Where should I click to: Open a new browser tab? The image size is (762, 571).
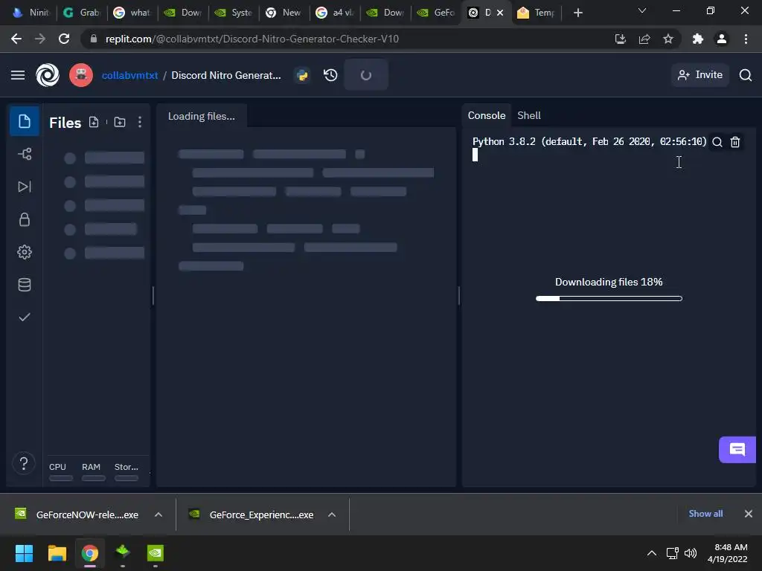577,13
